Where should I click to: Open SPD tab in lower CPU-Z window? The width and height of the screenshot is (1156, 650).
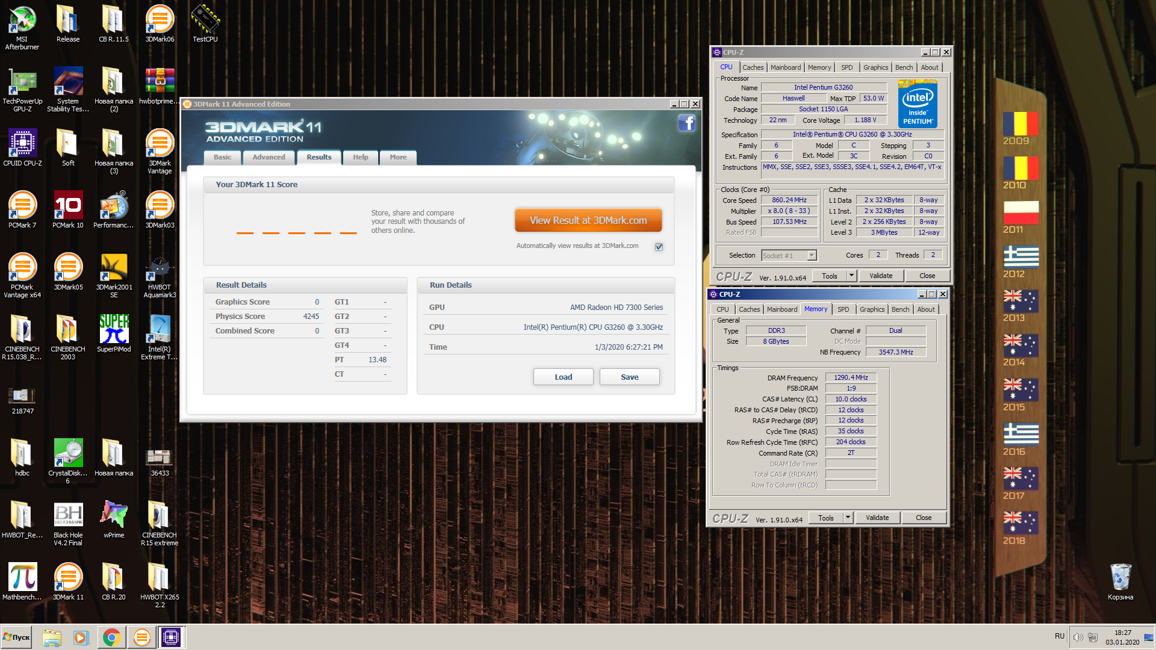click(843, 309)
